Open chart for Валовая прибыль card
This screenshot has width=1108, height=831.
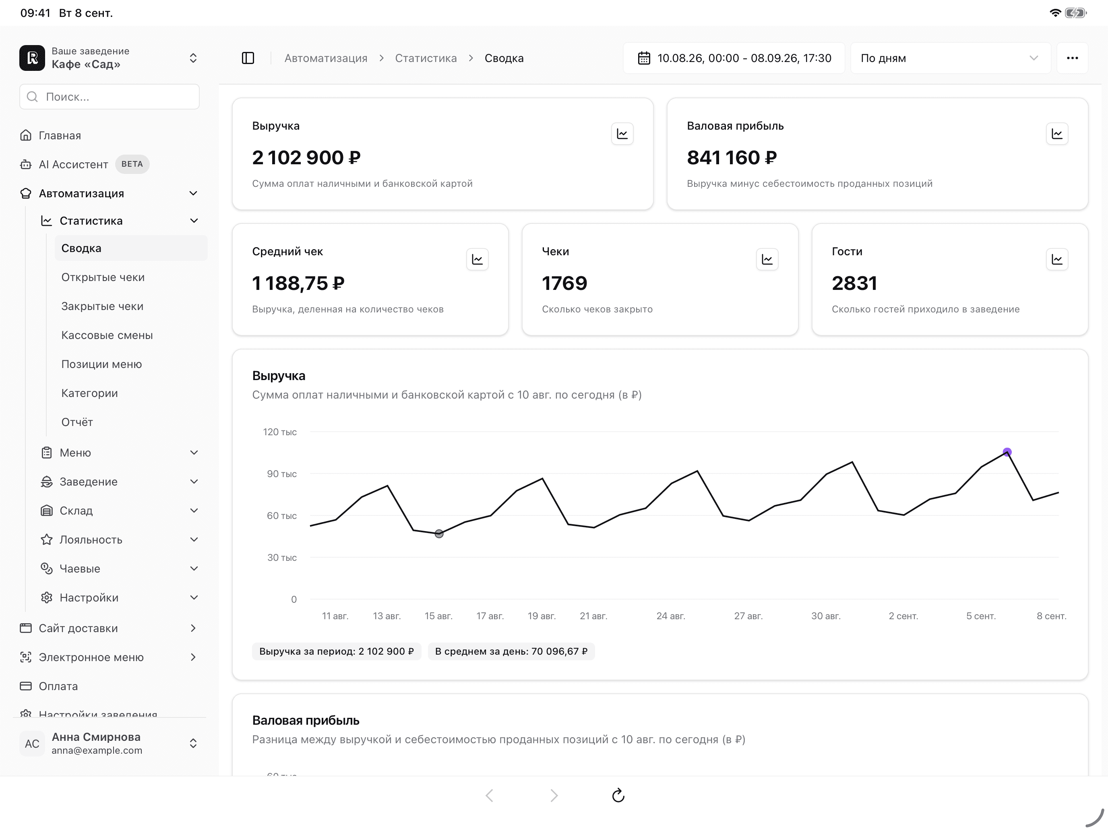coord(1057,134)
